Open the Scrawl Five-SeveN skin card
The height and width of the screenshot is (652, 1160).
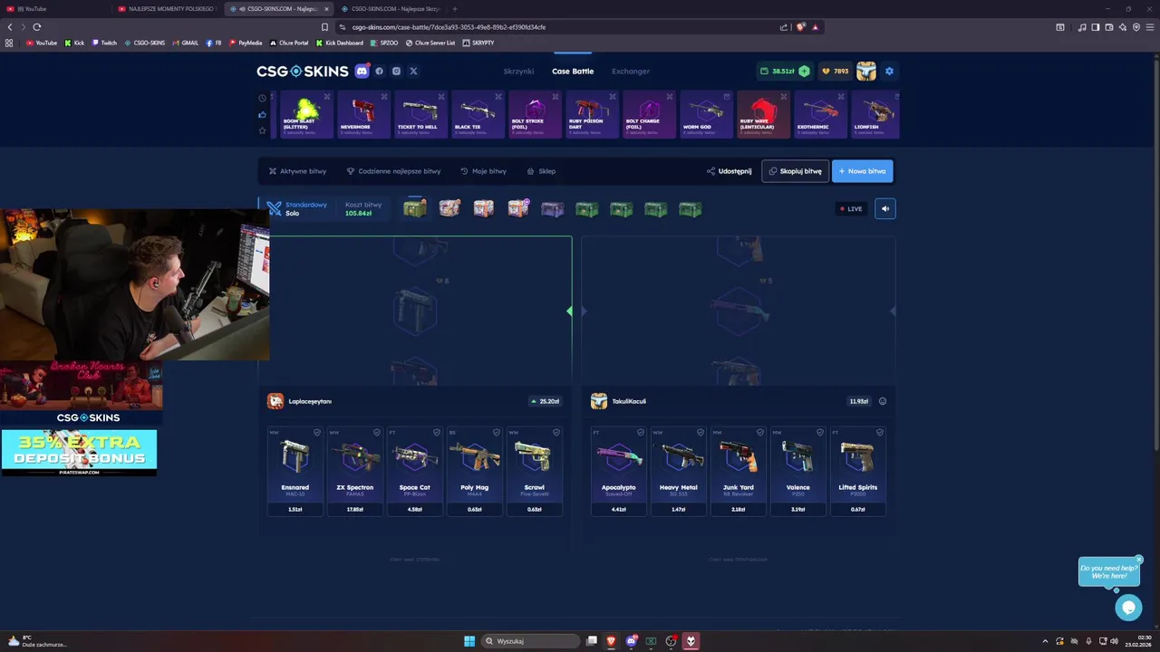pos(534,471)
